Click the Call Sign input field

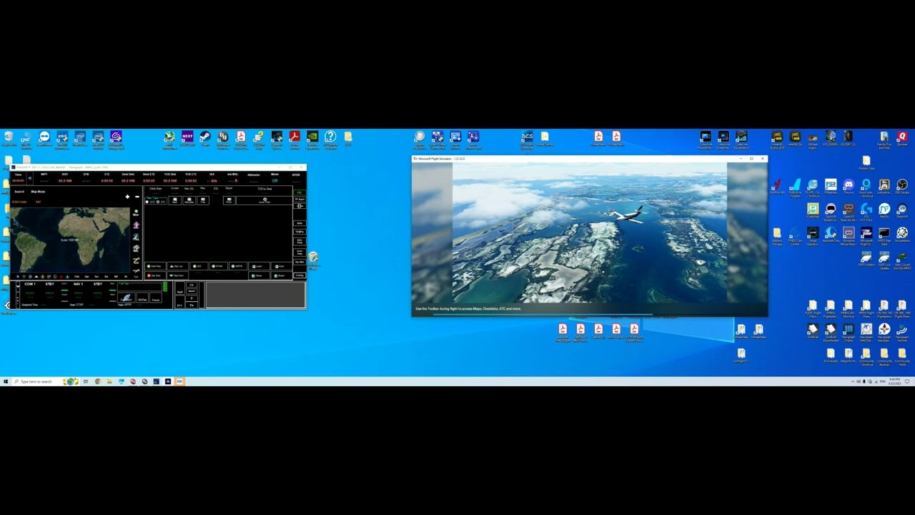[139, 287]
